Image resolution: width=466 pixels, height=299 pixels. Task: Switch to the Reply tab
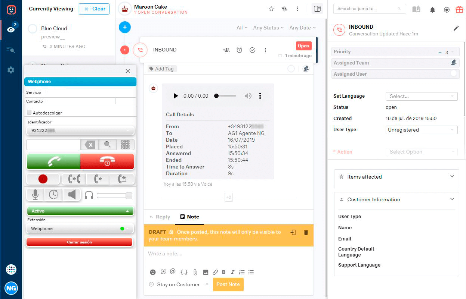[x=159, y=217]
